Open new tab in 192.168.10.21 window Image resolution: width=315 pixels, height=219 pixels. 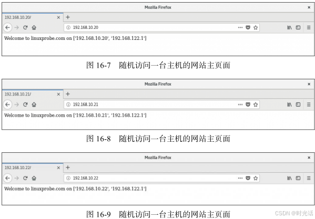[x=68, y=94]
